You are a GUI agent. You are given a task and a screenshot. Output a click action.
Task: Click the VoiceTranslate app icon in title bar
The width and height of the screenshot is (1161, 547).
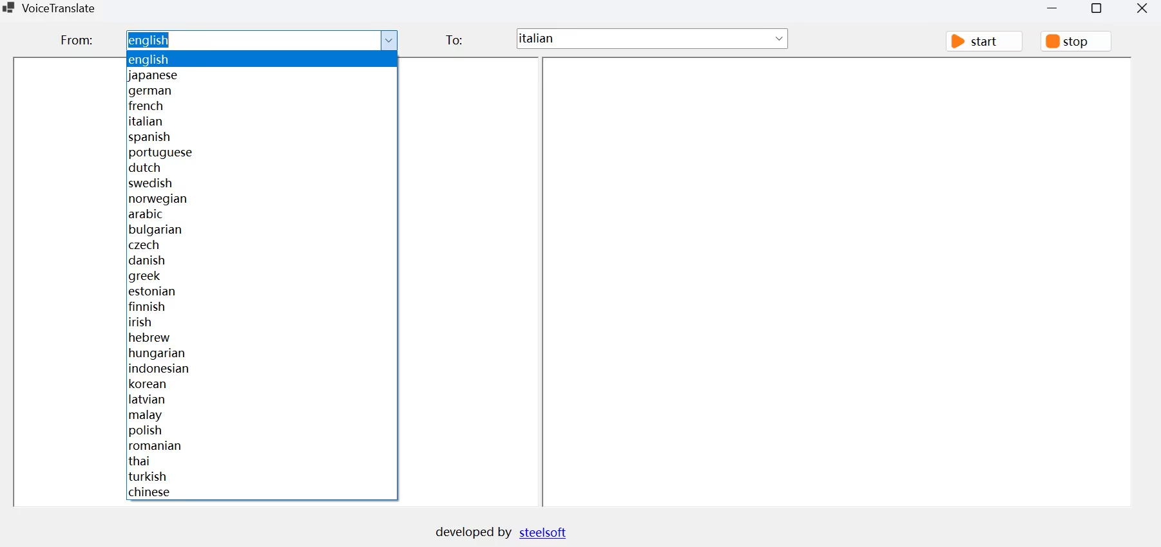[x=8, y=8]
